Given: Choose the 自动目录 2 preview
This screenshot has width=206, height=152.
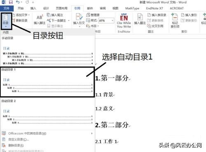Looking at the screenshot, I should click(47, 113).
